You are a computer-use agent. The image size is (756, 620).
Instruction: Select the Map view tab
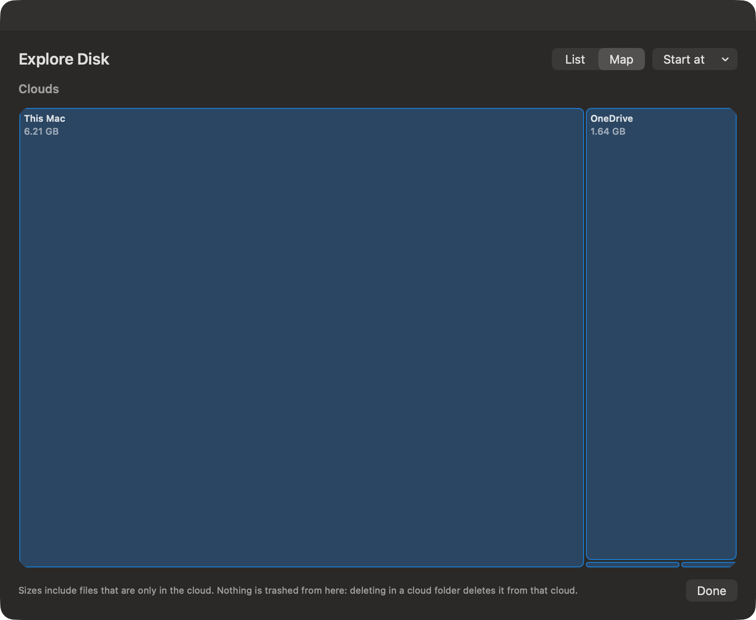621,60
